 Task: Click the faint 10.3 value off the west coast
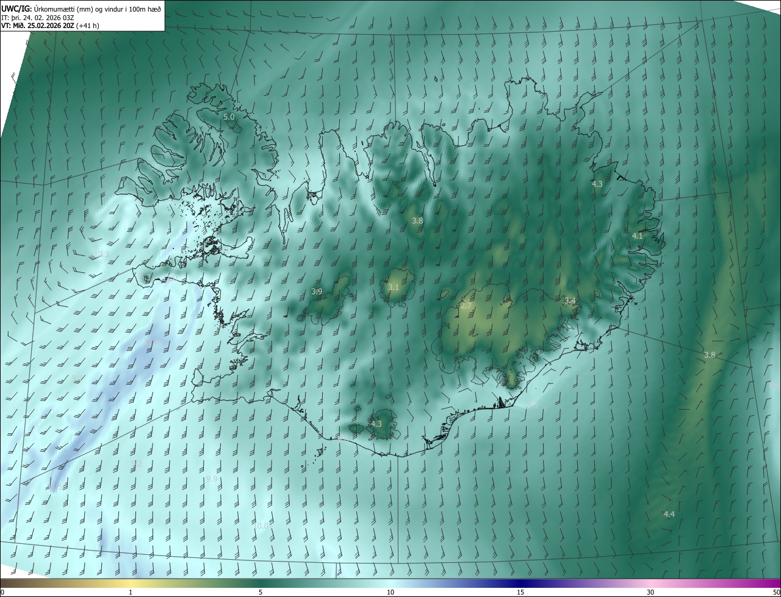point(101,254)
